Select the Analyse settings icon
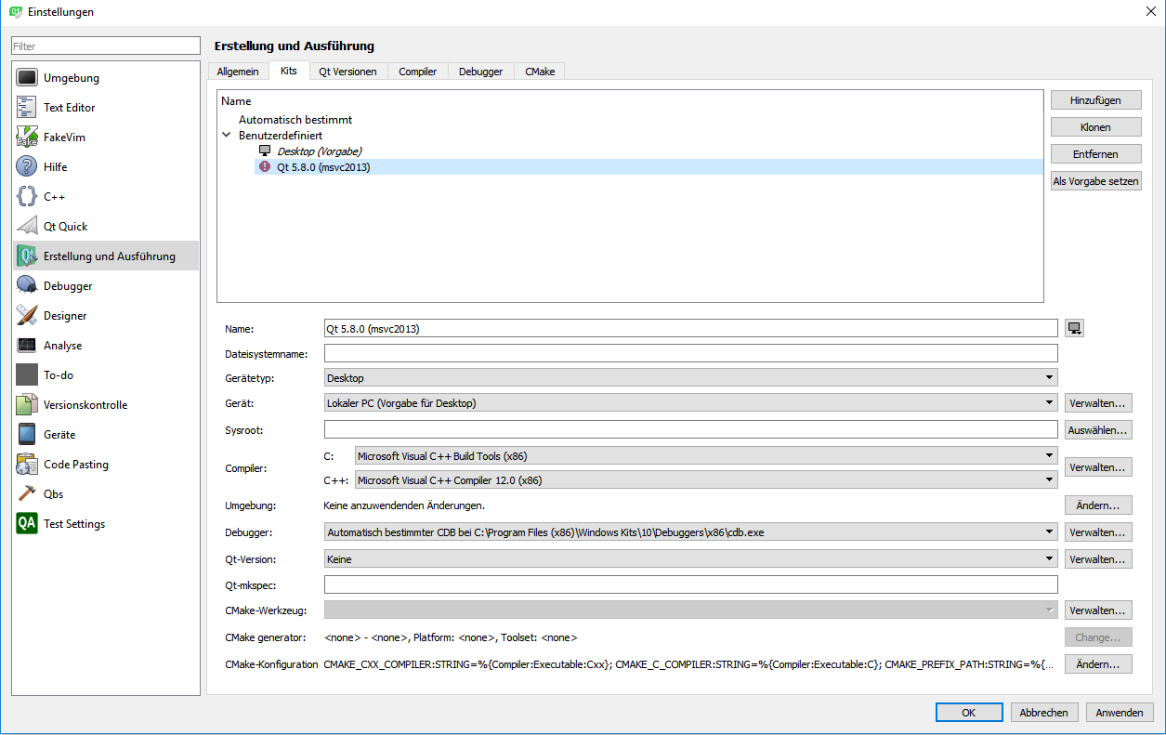The image size is (1166, 735). coord(27,346)
